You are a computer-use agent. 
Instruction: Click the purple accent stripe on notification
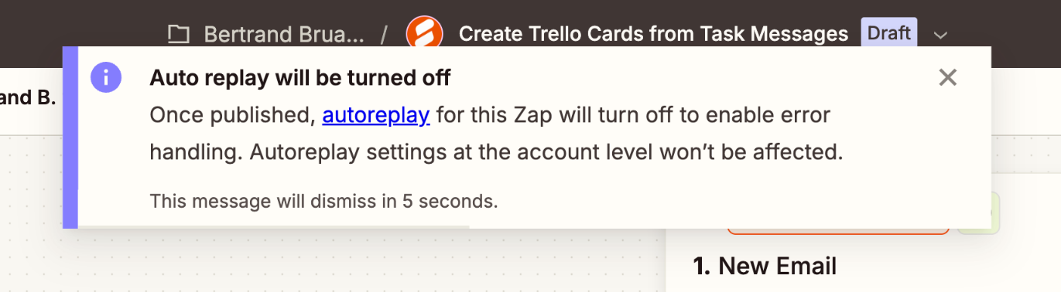click(x=70, y=138)
